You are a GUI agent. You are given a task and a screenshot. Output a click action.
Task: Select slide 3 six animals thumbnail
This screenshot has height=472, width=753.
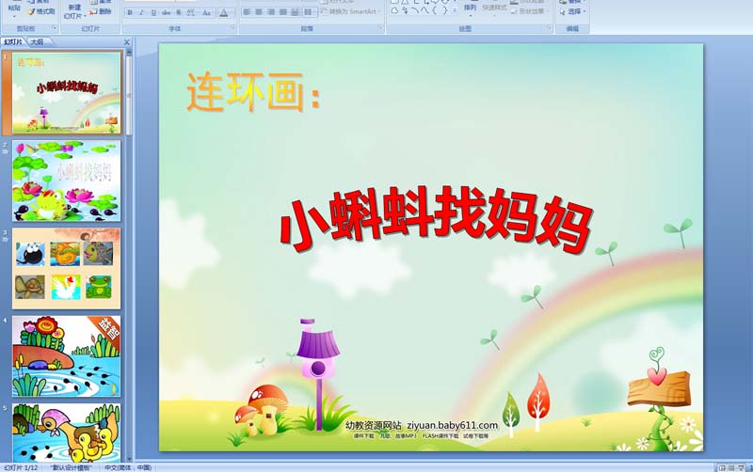pyautogui.click(x=66, y=269)
